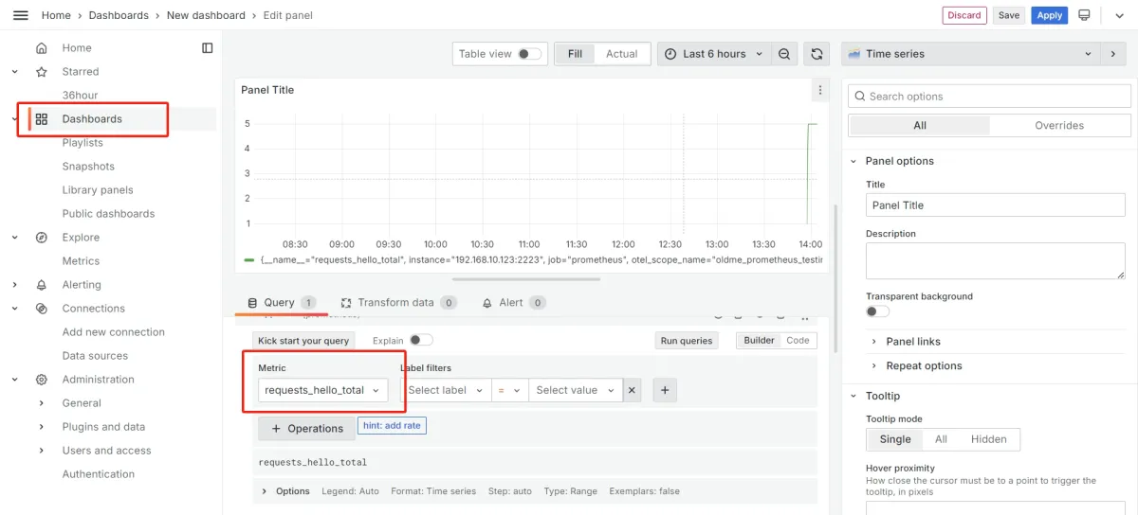Add a new label filter
The width and height of the screenshot is (1138, 515).
(665, 390)
